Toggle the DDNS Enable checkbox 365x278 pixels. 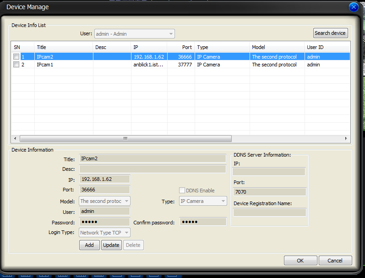182,190
